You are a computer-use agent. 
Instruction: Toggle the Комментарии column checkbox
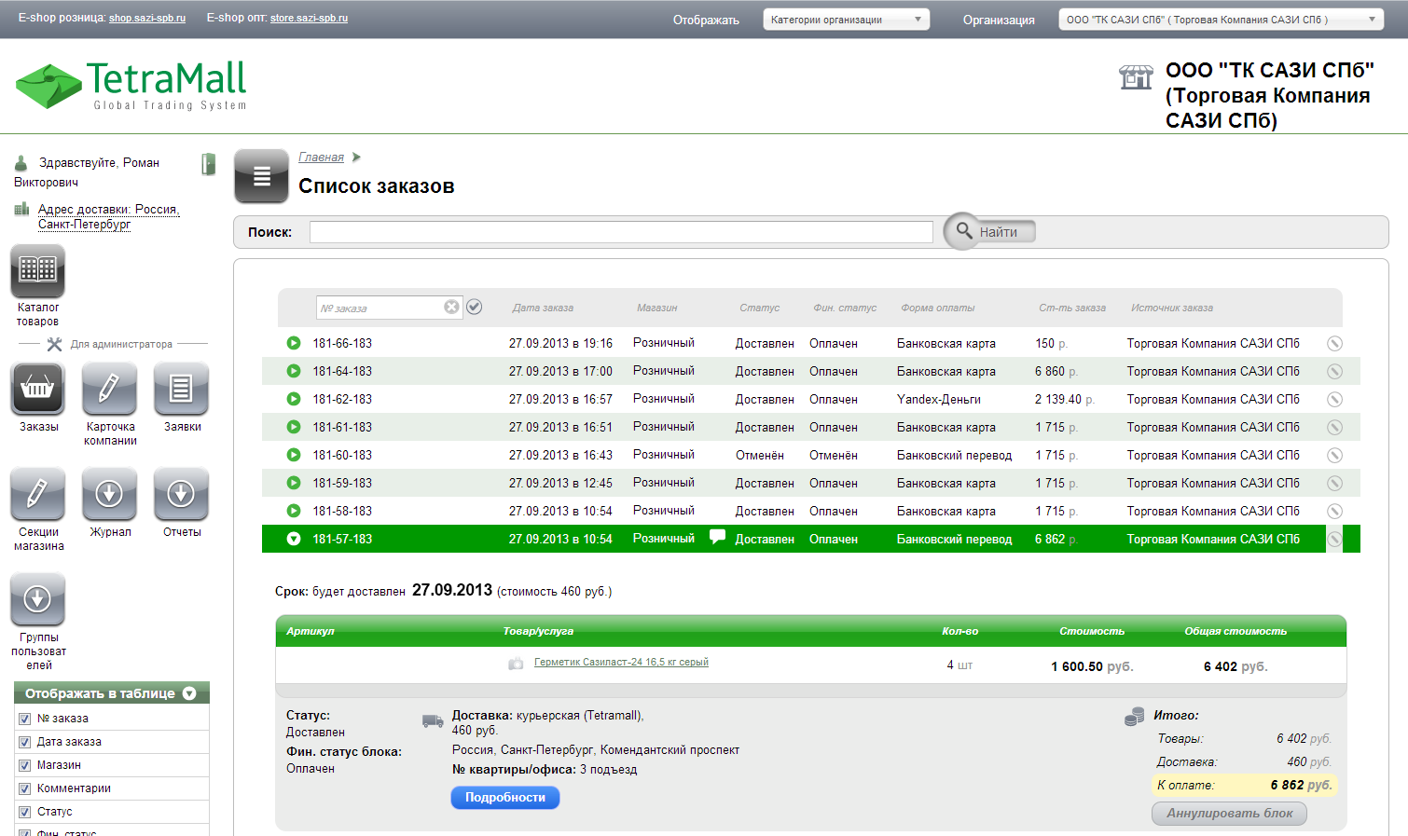click(x=25, y=788)
